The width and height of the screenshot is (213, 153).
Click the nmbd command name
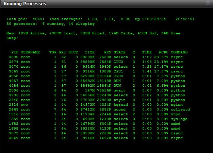coord(176,128)
